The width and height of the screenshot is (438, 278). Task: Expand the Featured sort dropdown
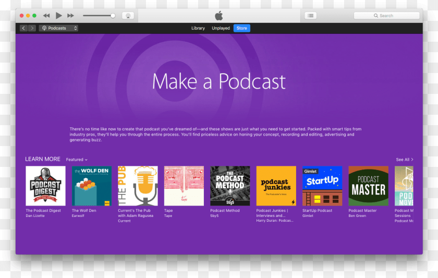(77, 160)
